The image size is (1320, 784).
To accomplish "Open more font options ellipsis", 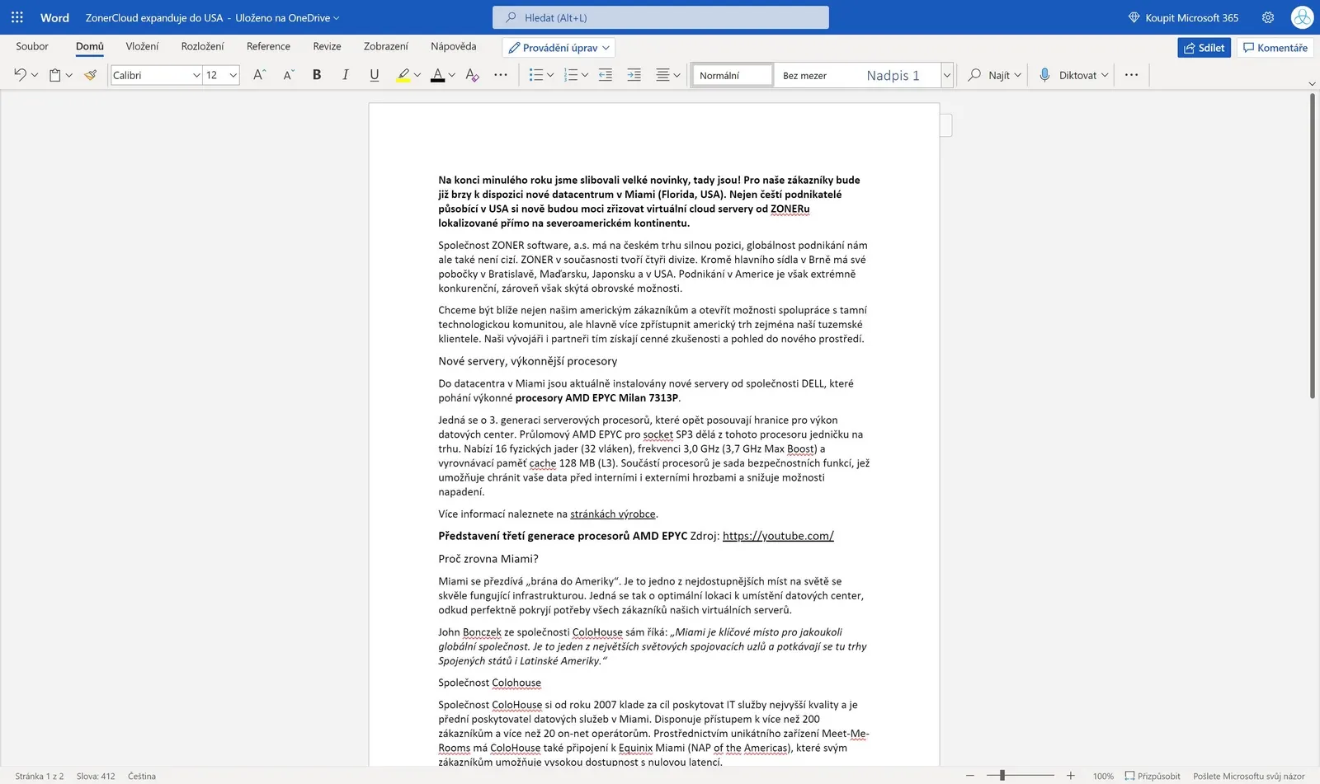I will click(501, 75).
